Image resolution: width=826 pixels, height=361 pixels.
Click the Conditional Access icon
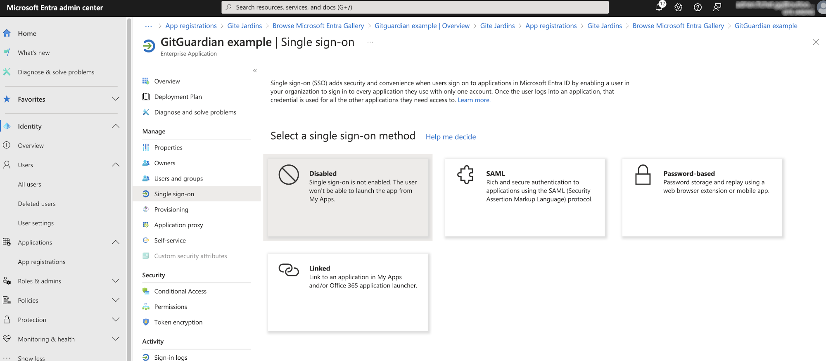[x=146, y=291]
